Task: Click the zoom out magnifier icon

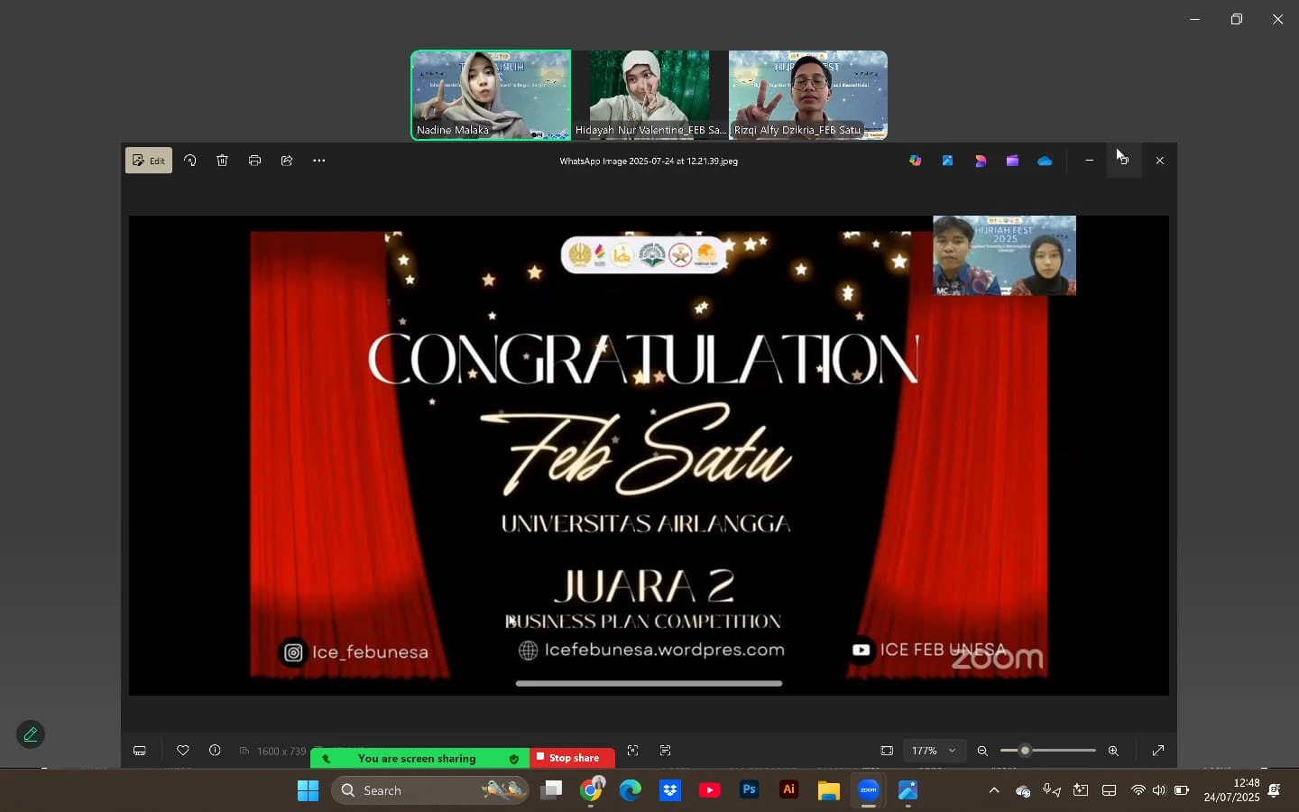Action: pos(983,751)
